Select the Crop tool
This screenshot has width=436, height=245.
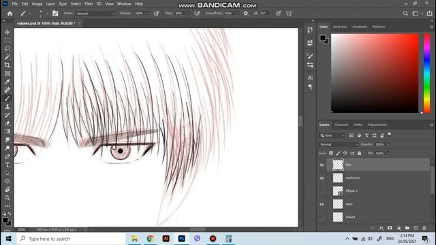click(x=7, y=65)
